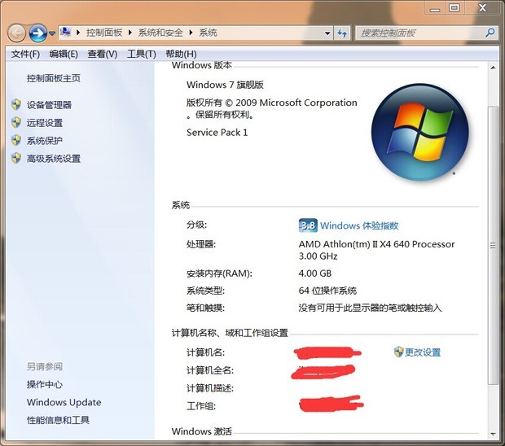Image resolution: width=505 pixels, height=446 pixels.
Task: Click the Windows 7 logo image
Action: [x=420, y=132]
